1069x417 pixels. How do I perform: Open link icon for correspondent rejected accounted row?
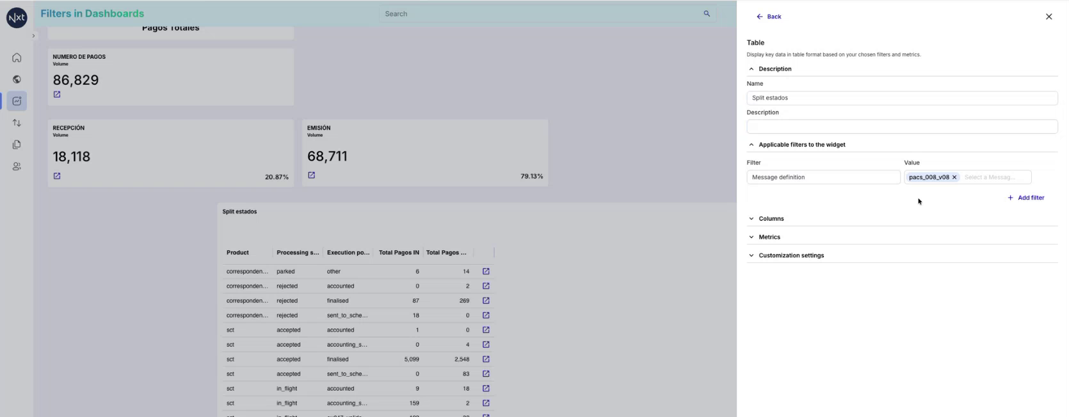point(486,286)
